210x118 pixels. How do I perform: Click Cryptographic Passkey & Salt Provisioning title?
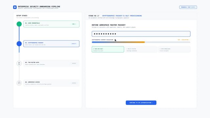tap(122, 16)
